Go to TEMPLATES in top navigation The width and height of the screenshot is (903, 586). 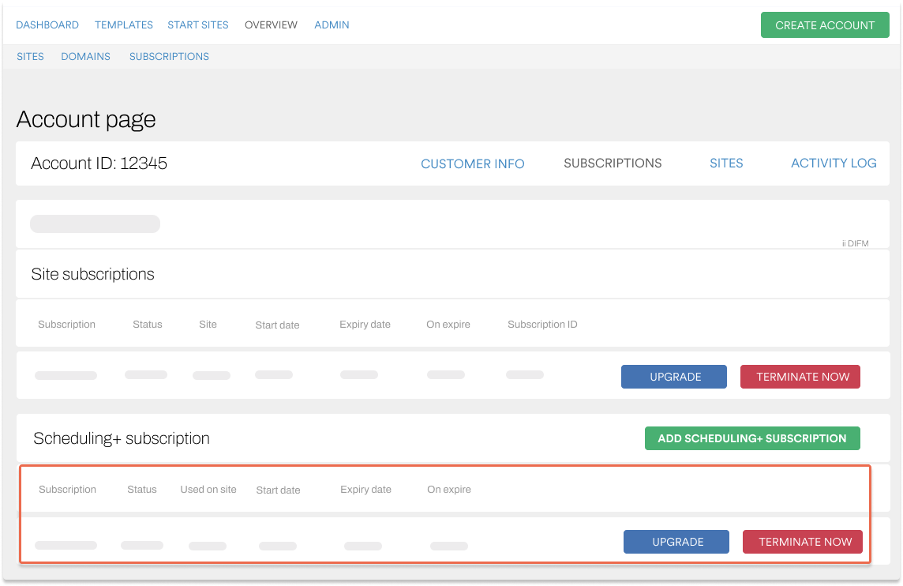tap(124, 24)
